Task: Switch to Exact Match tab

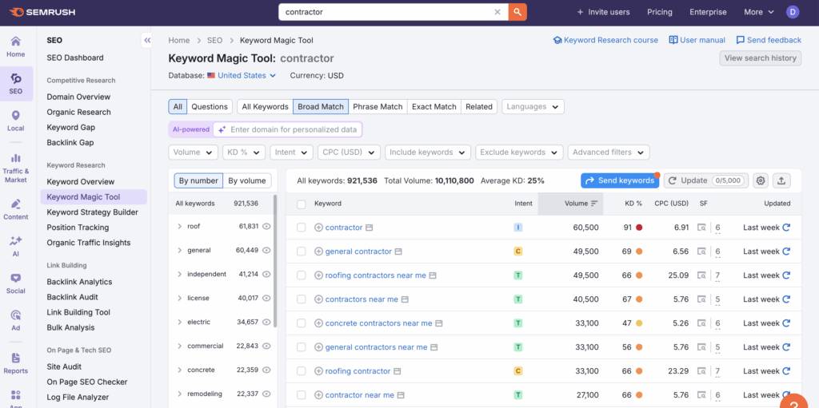Action: tap(434, 106)
